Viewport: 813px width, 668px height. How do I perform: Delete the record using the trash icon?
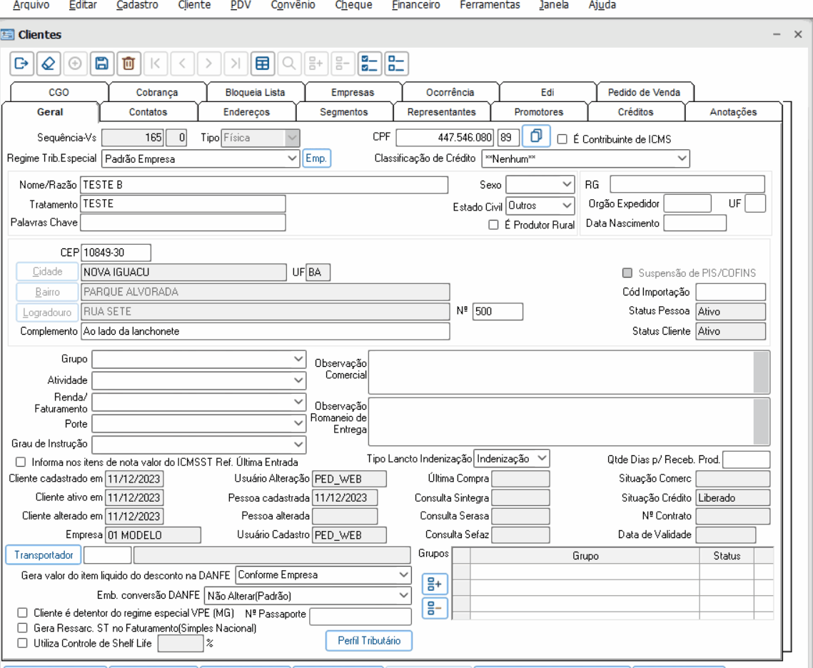128,64
